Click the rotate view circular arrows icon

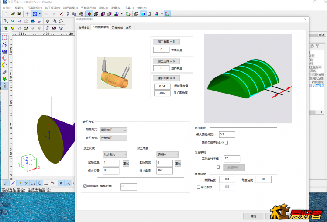point(61,21)
